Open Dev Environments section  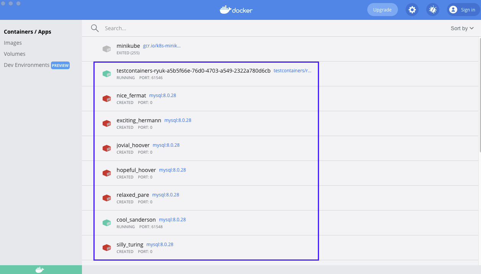tap(26, 65)
